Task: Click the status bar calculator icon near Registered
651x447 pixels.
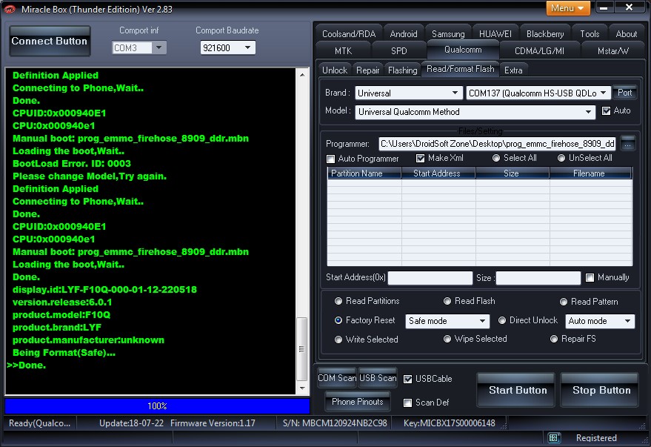Action: pyautogui.click(x=553, y=438)
